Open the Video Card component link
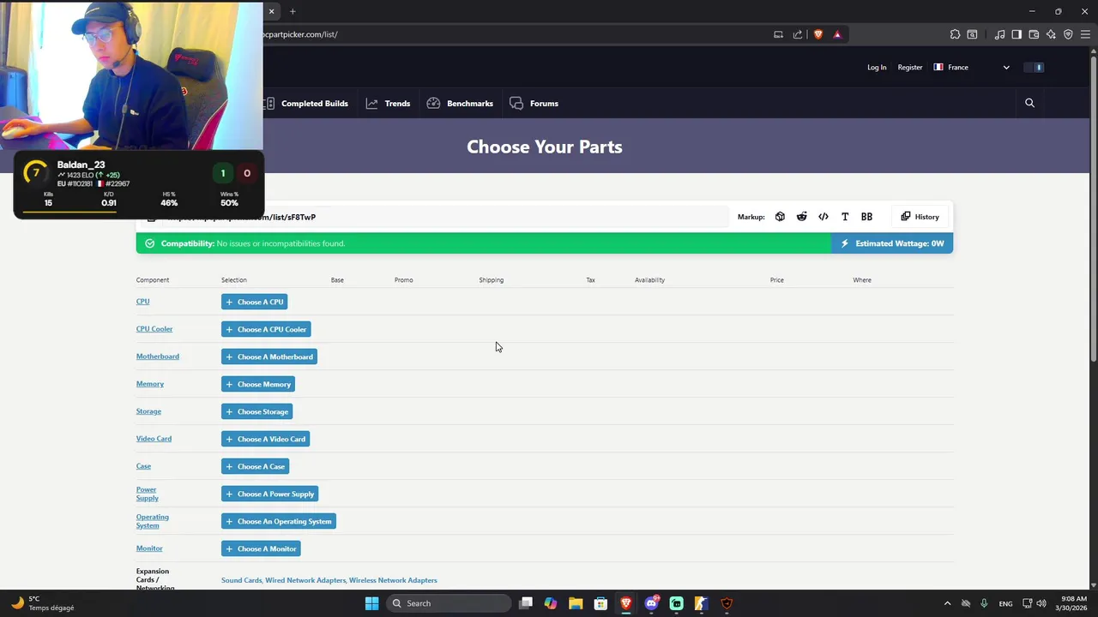This screenshot has width=1098, height=617. (154, 439)
